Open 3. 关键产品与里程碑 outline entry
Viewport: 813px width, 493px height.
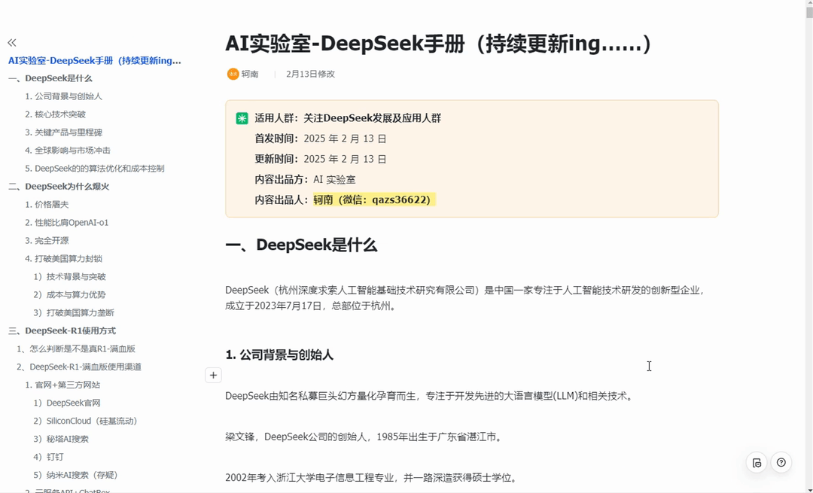coord(63,132)
